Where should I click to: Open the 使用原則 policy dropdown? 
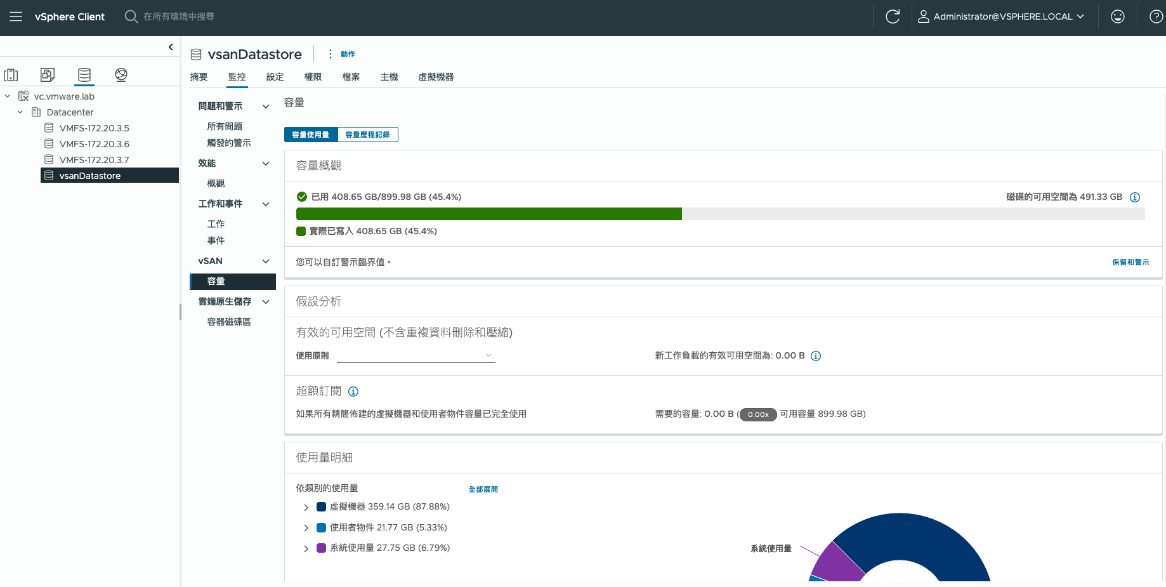(416, 355)
